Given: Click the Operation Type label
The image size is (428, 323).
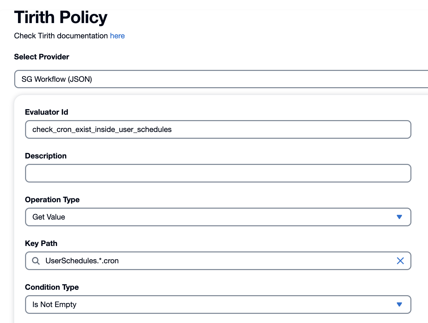Looking at the screenshot, I should 52,200.
